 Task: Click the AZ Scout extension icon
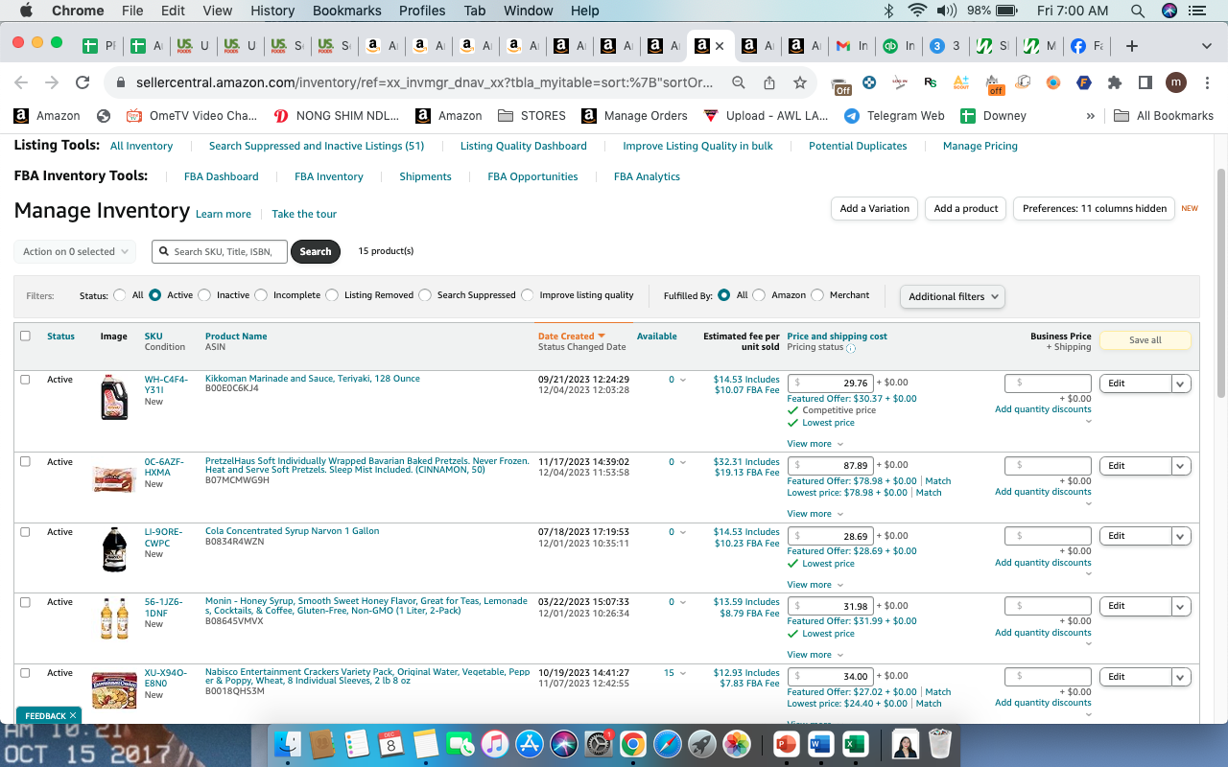tap(960, 82)
